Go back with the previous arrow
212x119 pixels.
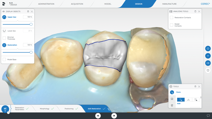[98, 116]
